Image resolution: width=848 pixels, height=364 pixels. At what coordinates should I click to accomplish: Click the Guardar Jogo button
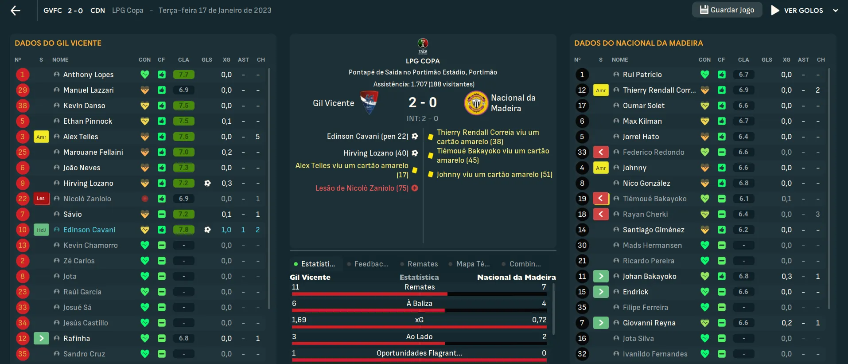tap(727, 10)
